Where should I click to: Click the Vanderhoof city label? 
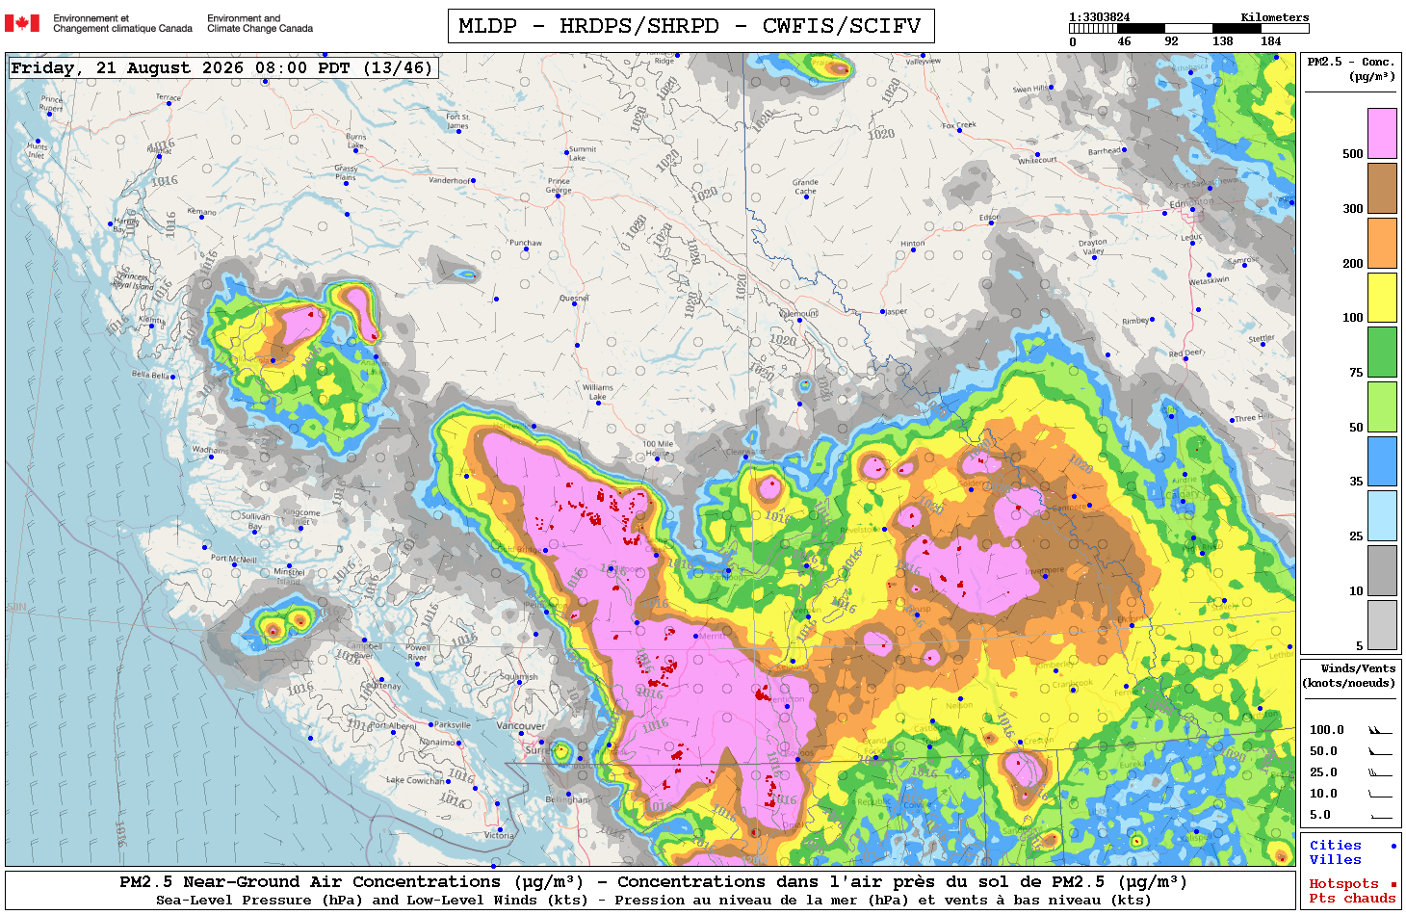450,180
